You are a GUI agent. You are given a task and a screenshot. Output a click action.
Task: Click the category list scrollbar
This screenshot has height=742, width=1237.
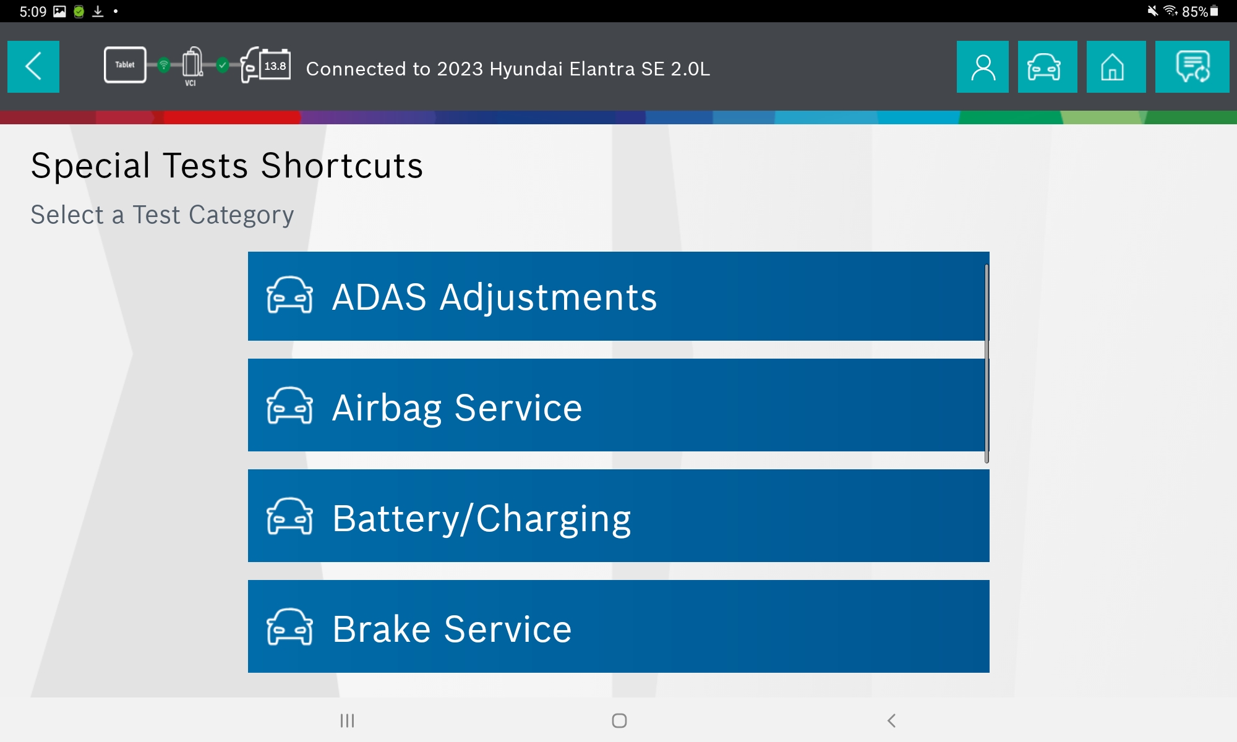point(987,364)
